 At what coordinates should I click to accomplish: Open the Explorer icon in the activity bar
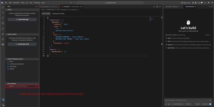click(3, 7)
